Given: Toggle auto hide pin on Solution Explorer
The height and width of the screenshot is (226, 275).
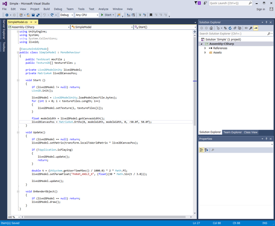Looking at the screenshot, I should coord(266,22).
